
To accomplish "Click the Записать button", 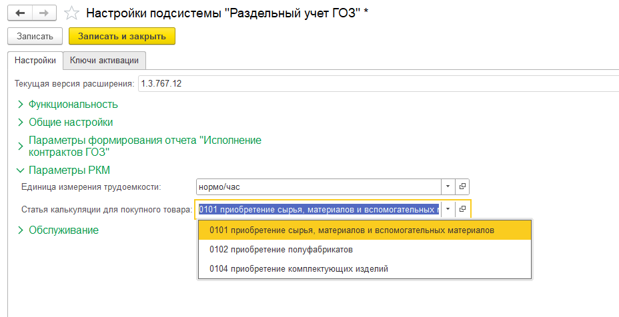I will point(35,36).
